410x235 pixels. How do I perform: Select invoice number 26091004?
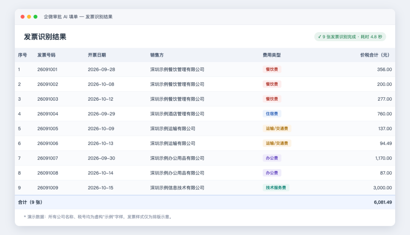tap(47, 114)
